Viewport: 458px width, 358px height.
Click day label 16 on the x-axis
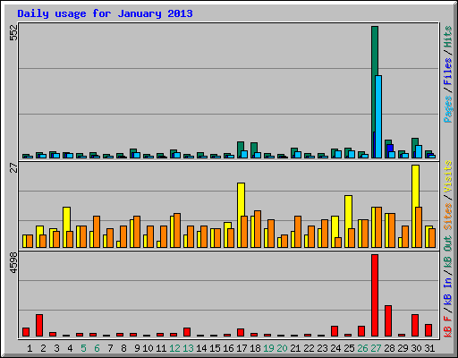tap(228, 348)
